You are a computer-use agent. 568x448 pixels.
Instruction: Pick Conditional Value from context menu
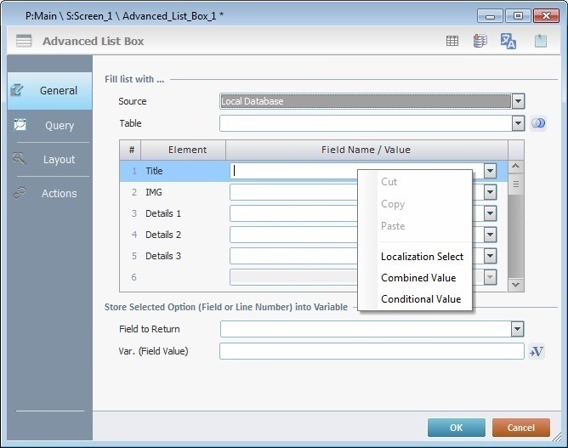[x=421, y=299]
